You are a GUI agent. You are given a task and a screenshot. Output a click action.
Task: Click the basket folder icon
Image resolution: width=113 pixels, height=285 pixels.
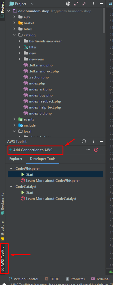(20, 23)
